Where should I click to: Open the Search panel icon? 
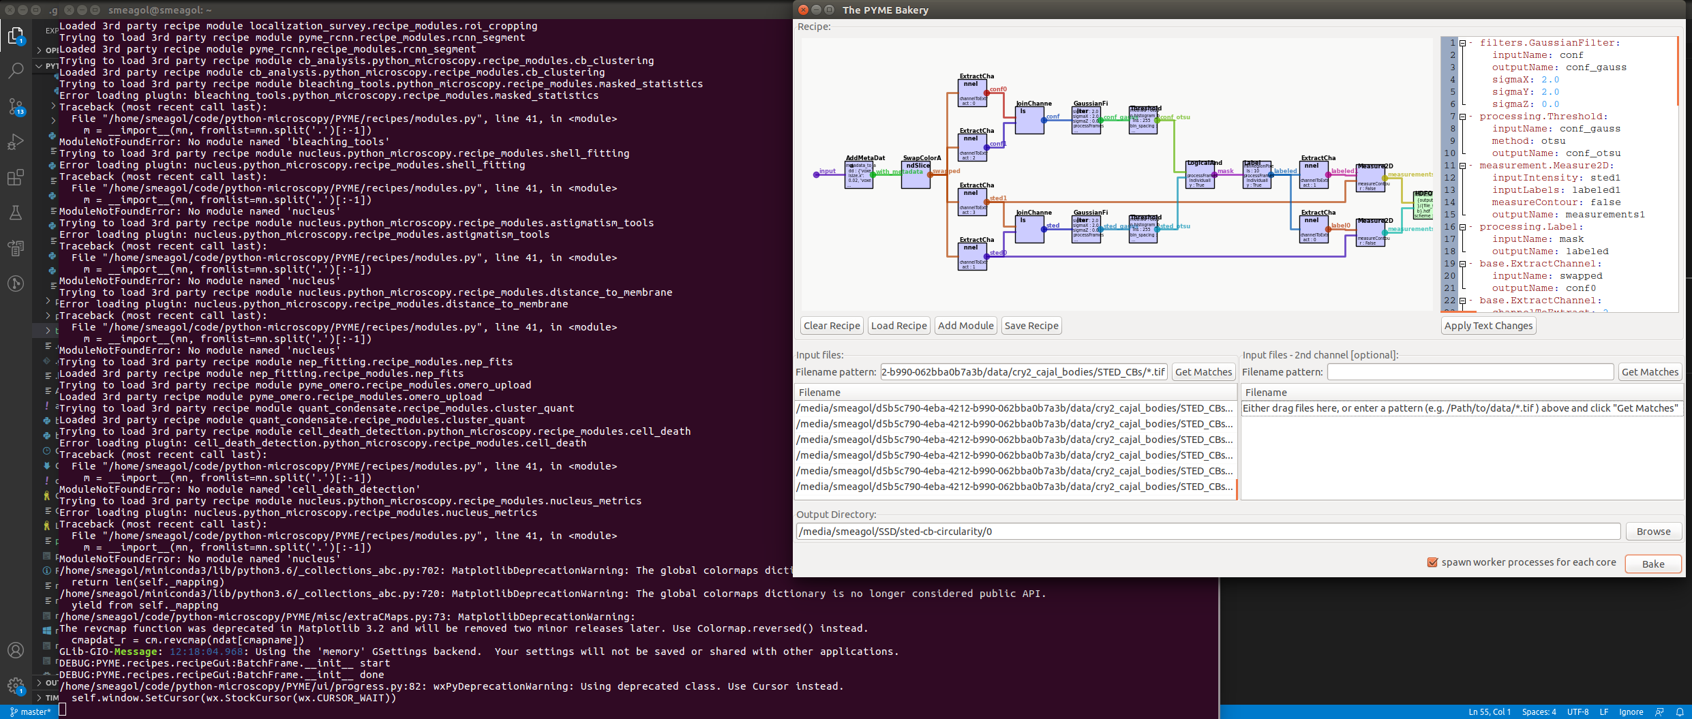pos(16,70)
